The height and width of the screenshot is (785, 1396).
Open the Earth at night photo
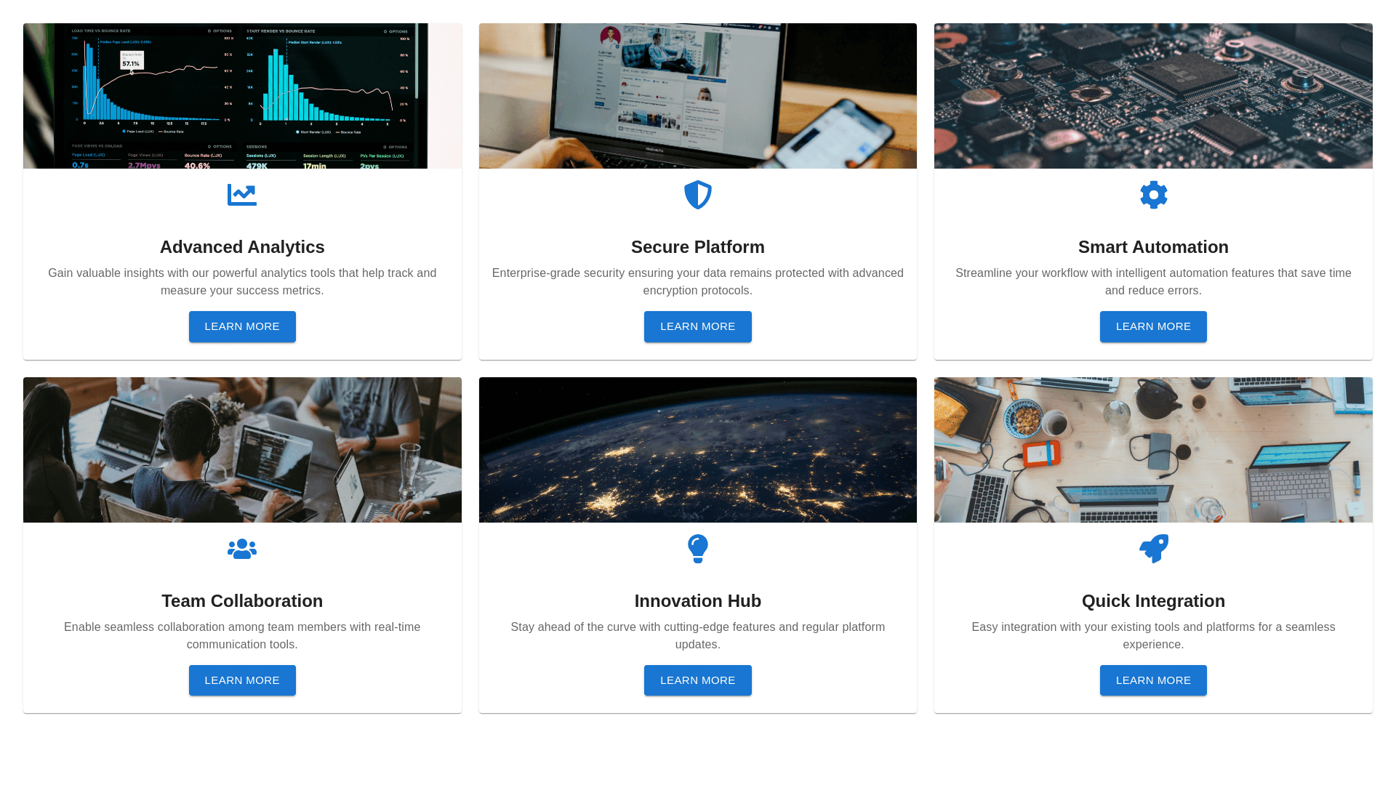pyautogui.click(x=697, y=450)
